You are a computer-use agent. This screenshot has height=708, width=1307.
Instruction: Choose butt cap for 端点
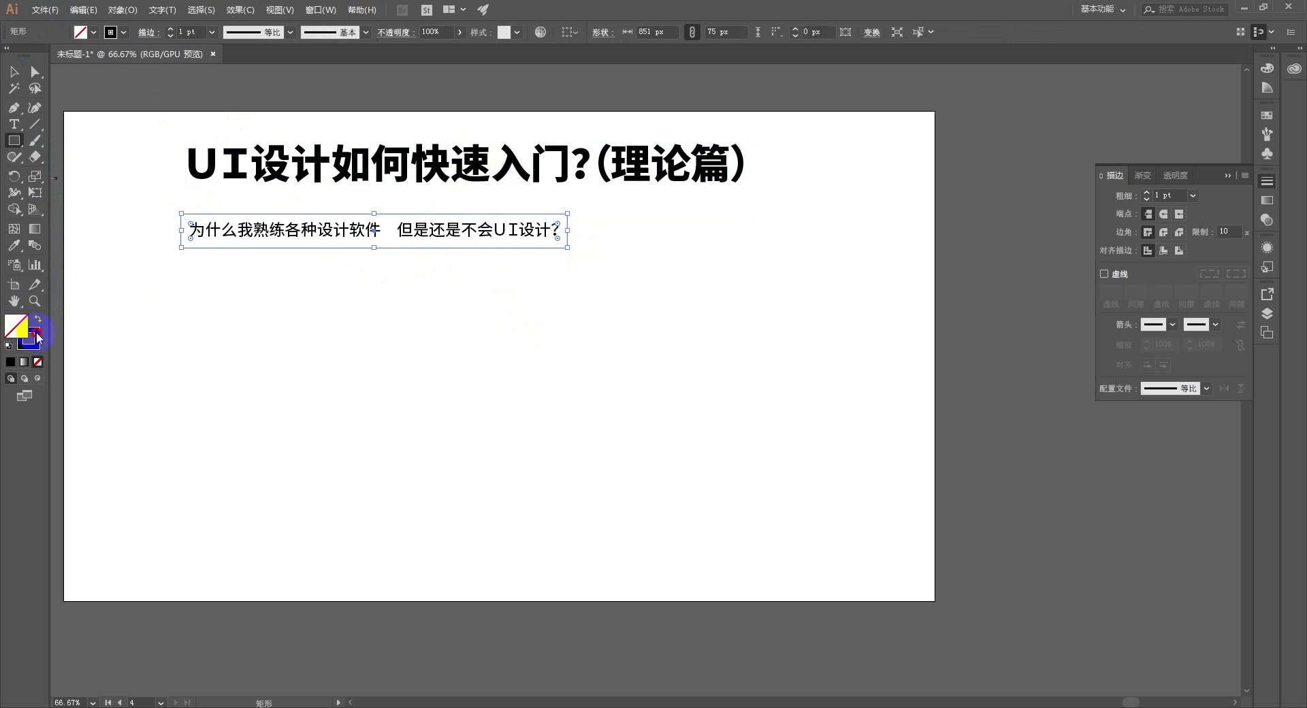point(1148,214)
